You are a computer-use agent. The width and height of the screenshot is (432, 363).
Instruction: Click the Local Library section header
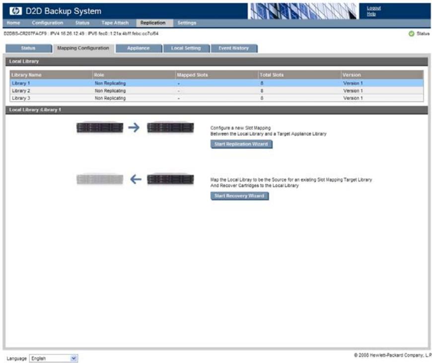tap(216, 62)
